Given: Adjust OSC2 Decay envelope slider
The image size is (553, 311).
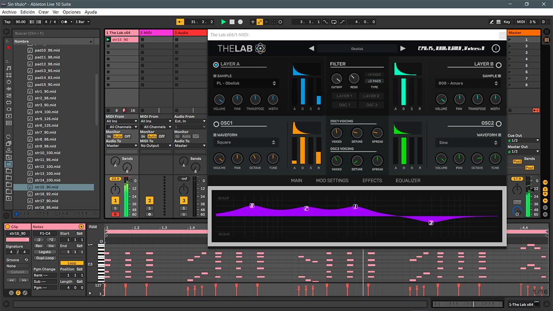Looking at the screenshot, I should point(404,150).
